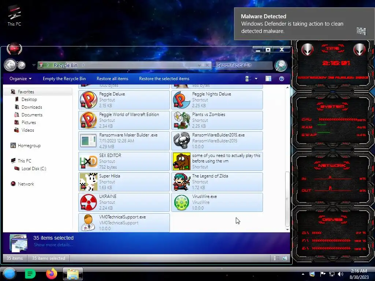Click the beaver game shortcut icon
Screen dimensions: 375x281
[x=182, y=161]
